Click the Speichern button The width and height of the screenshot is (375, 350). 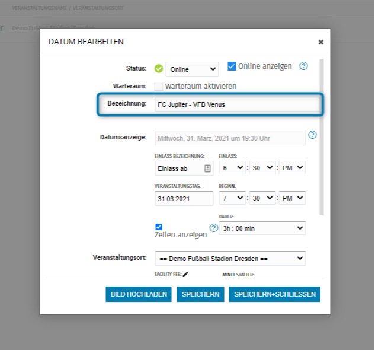coord(200,294)
